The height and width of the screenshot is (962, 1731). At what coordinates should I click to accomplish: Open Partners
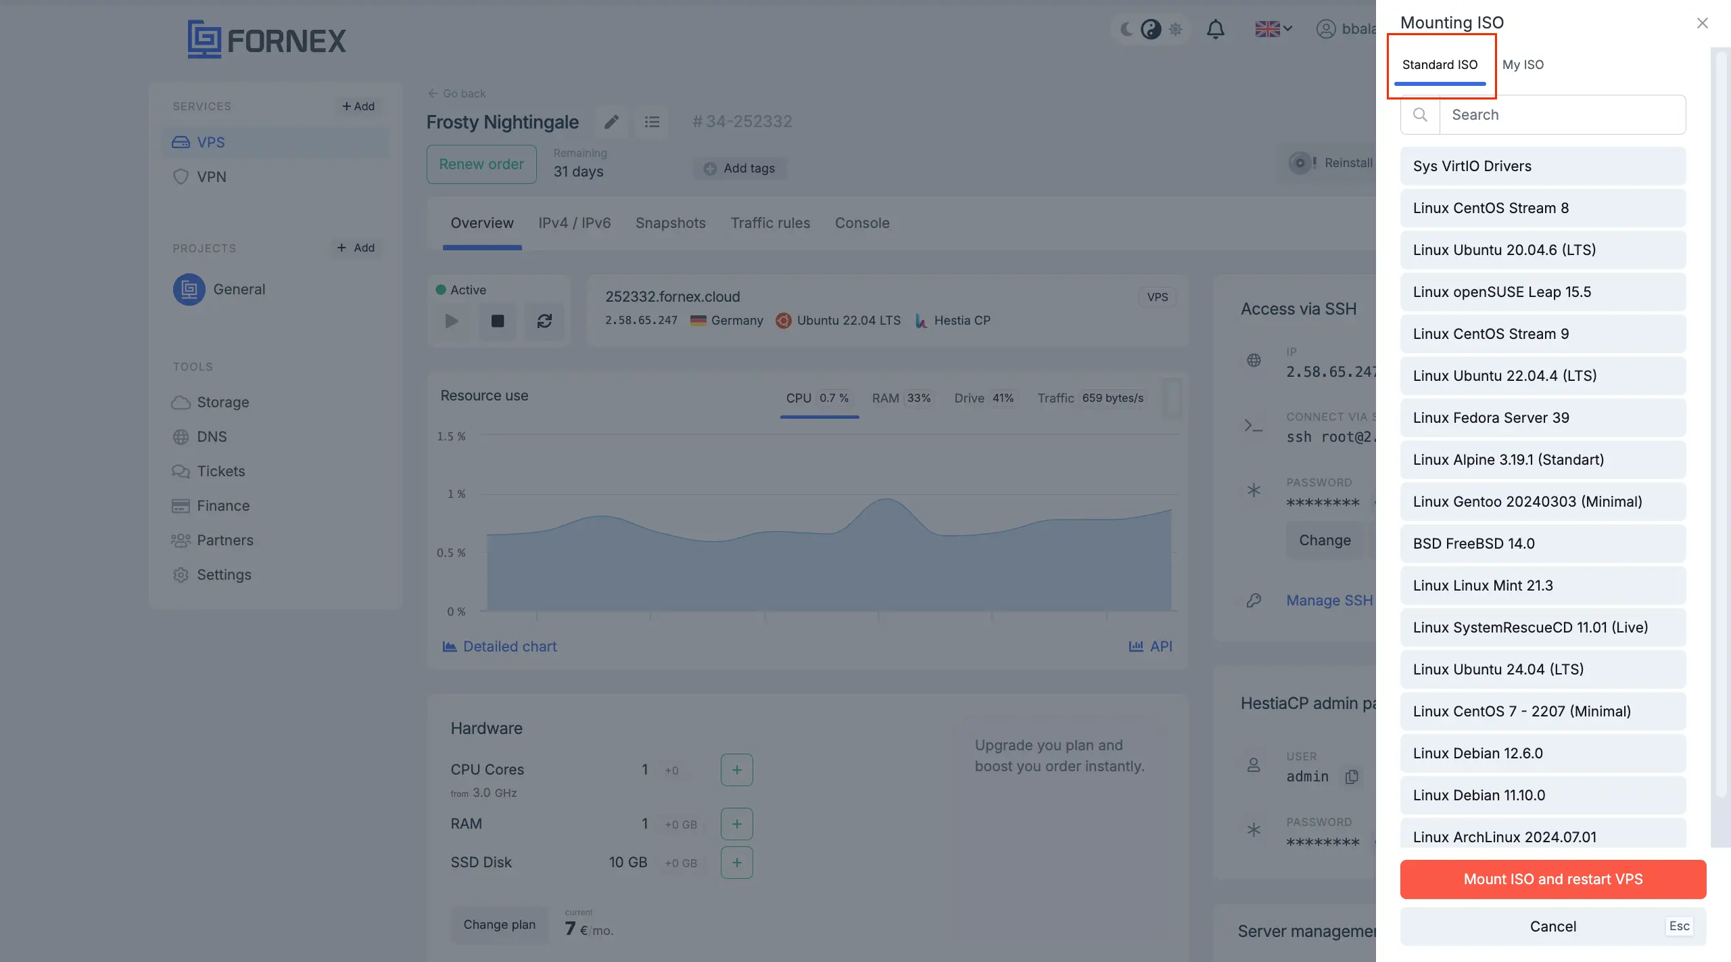[212, 541]
